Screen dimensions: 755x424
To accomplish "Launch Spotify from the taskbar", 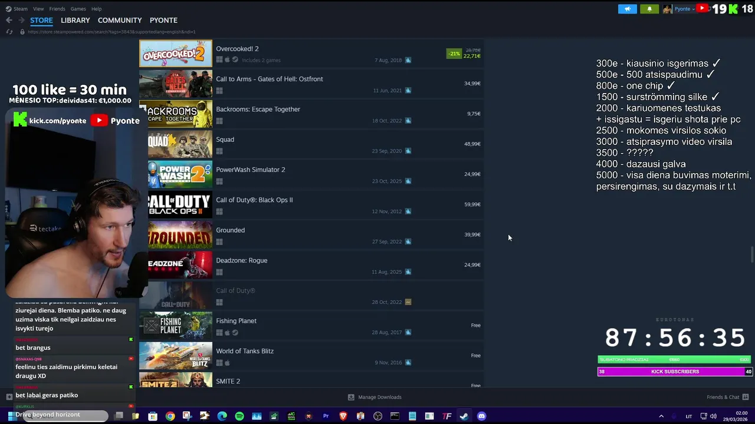I will coord(239,416).
